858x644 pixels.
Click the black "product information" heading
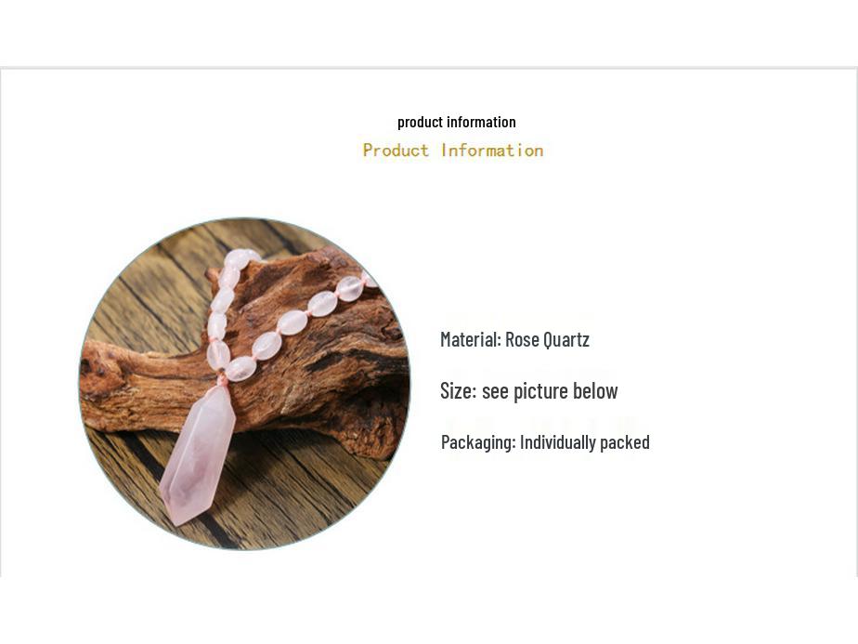[456, 122]
